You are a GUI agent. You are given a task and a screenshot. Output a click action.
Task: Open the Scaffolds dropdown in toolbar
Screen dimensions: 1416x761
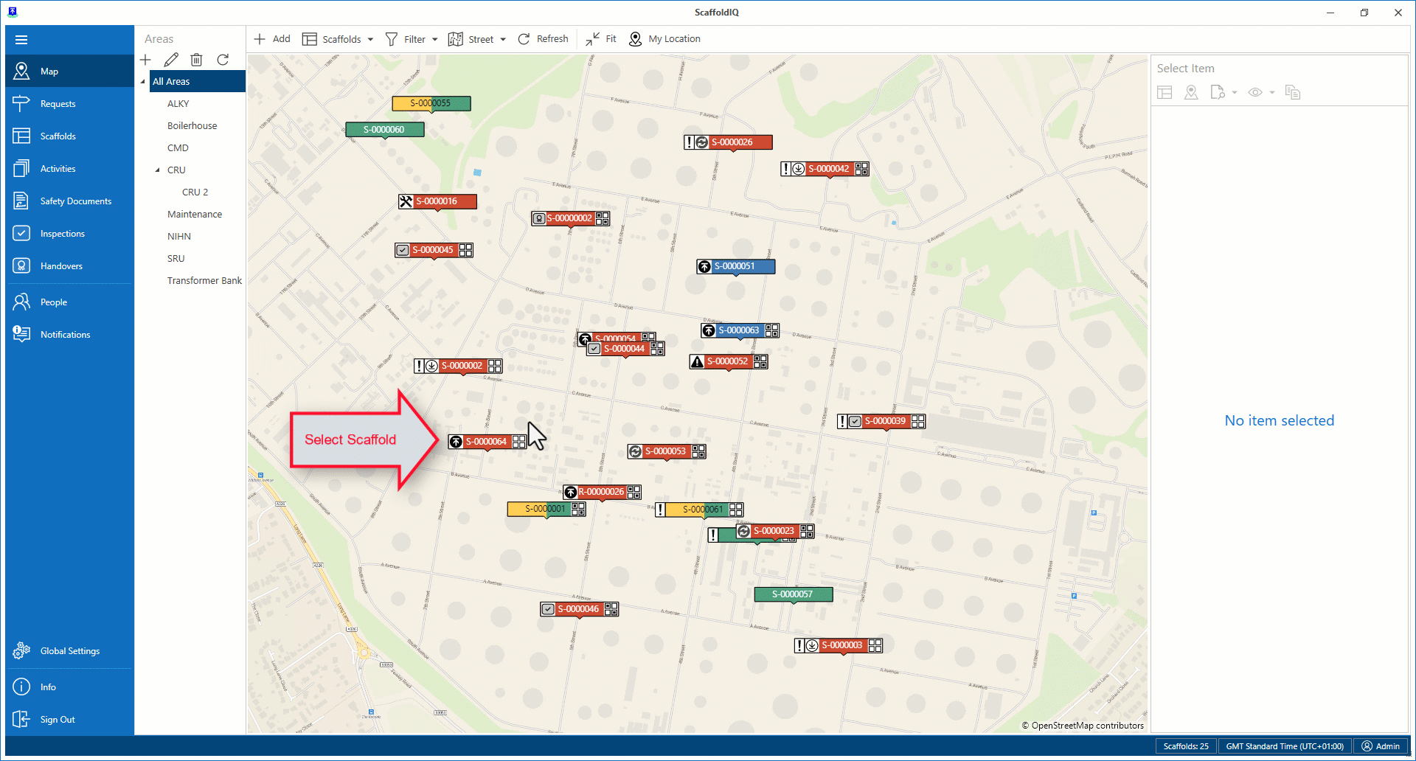pyautogui.click(x=339, y=39)
